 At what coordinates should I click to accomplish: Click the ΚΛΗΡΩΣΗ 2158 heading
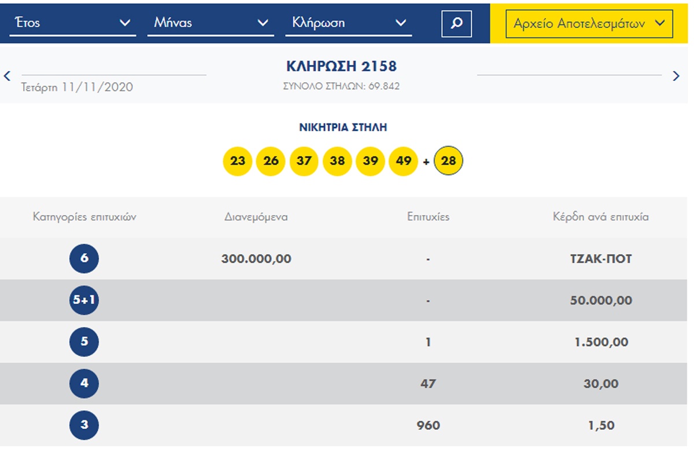pyautogui.click(x=342, y=67)
